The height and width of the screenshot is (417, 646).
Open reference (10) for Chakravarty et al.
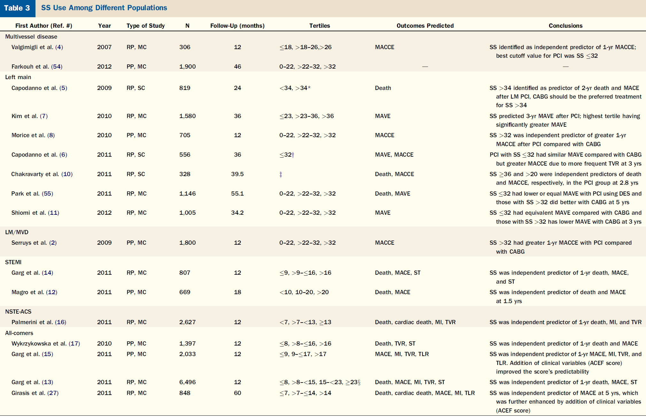pos(67,174)
